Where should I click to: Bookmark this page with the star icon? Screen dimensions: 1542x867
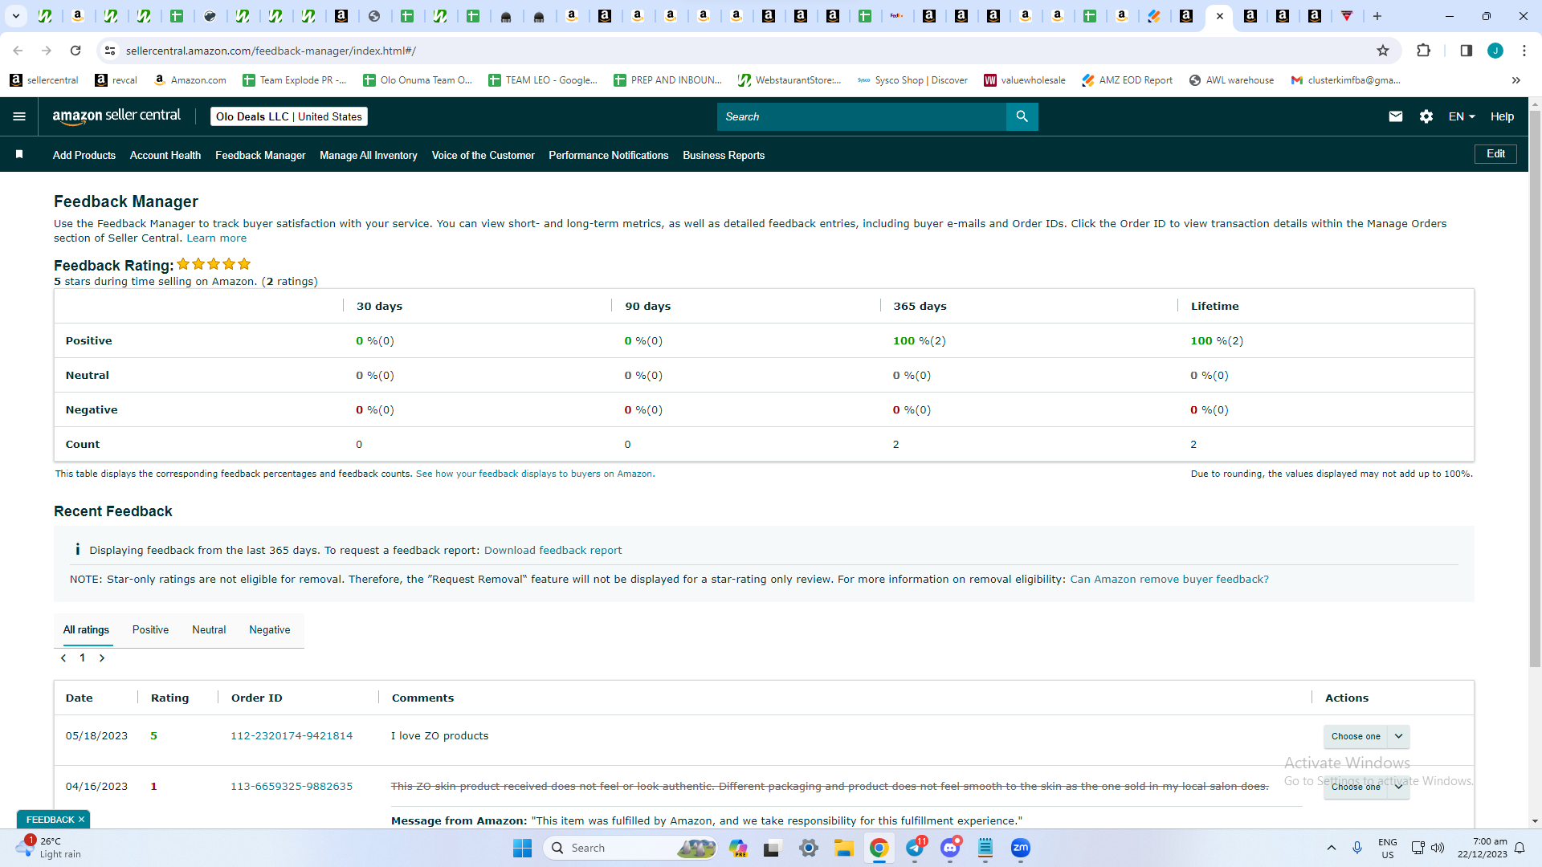tap(1383, 51)
